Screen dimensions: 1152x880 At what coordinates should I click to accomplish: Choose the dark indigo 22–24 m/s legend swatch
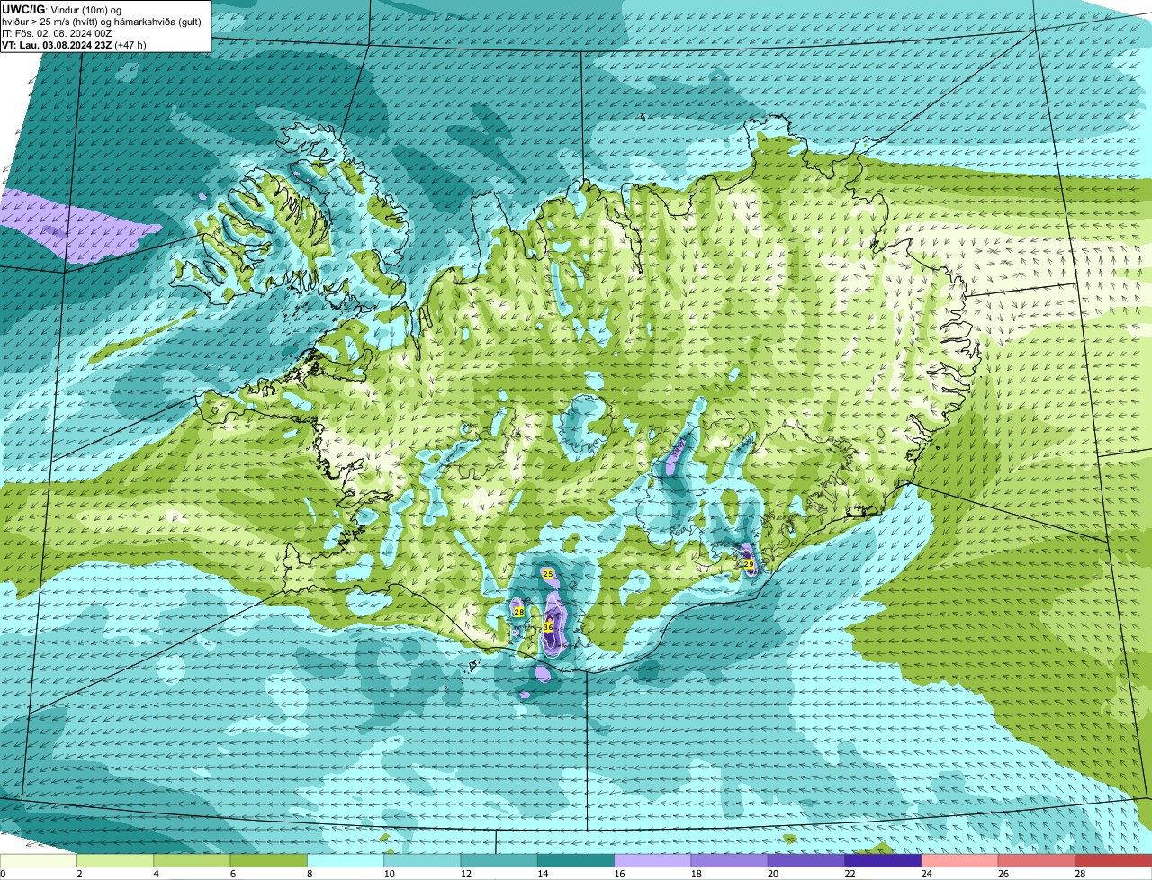coord(883,861)
